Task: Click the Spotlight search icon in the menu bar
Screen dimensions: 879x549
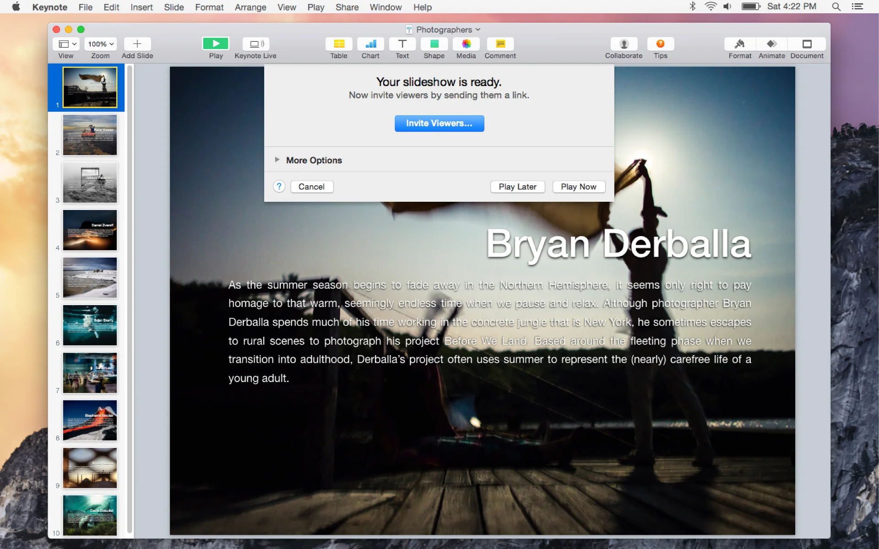Action: point(836,7)
